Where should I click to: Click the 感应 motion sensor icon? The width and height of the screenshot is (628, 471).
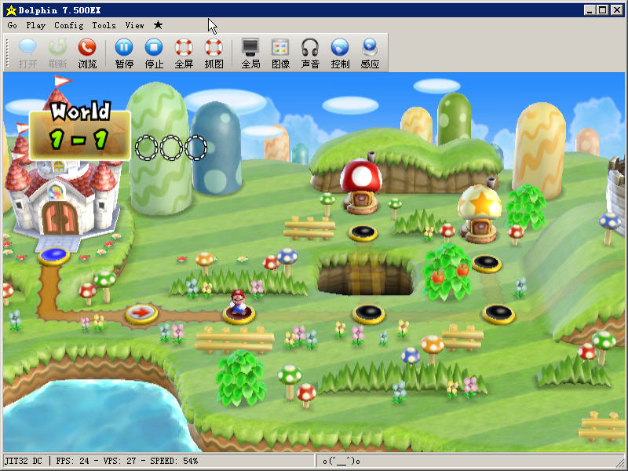pos(370,53)
